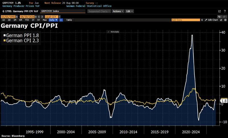This screenshot has width=228, height=138.
Task: Select the line chart type icon
Action: pyautogui.click(x=61, y=20)
